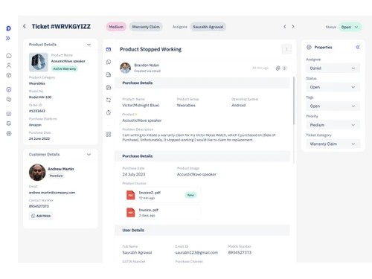
Task: Click the product thumbnail image
Action: pyautogui.click(x=39, y=62)
